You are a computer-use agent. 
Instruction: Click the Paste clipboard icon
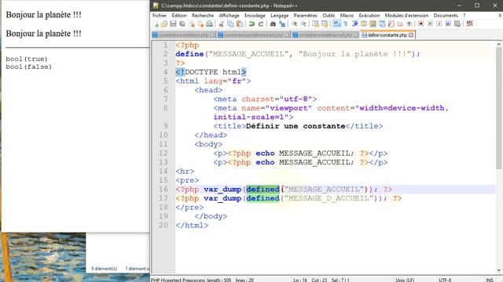239,24
